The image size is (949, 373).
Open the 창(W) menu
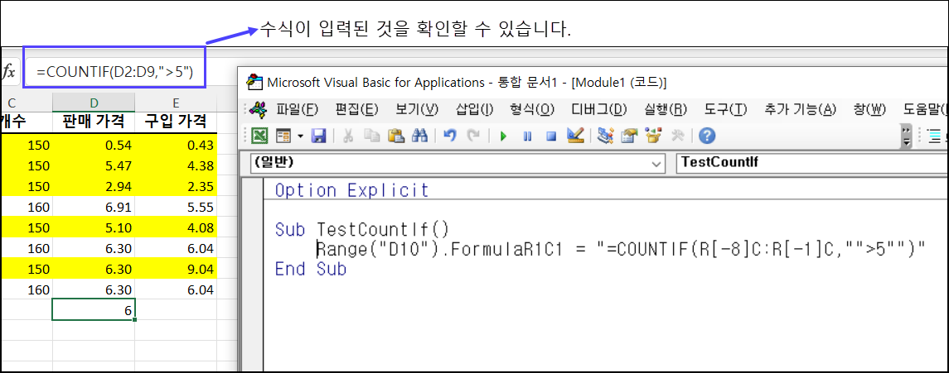[x=869, y=110]
